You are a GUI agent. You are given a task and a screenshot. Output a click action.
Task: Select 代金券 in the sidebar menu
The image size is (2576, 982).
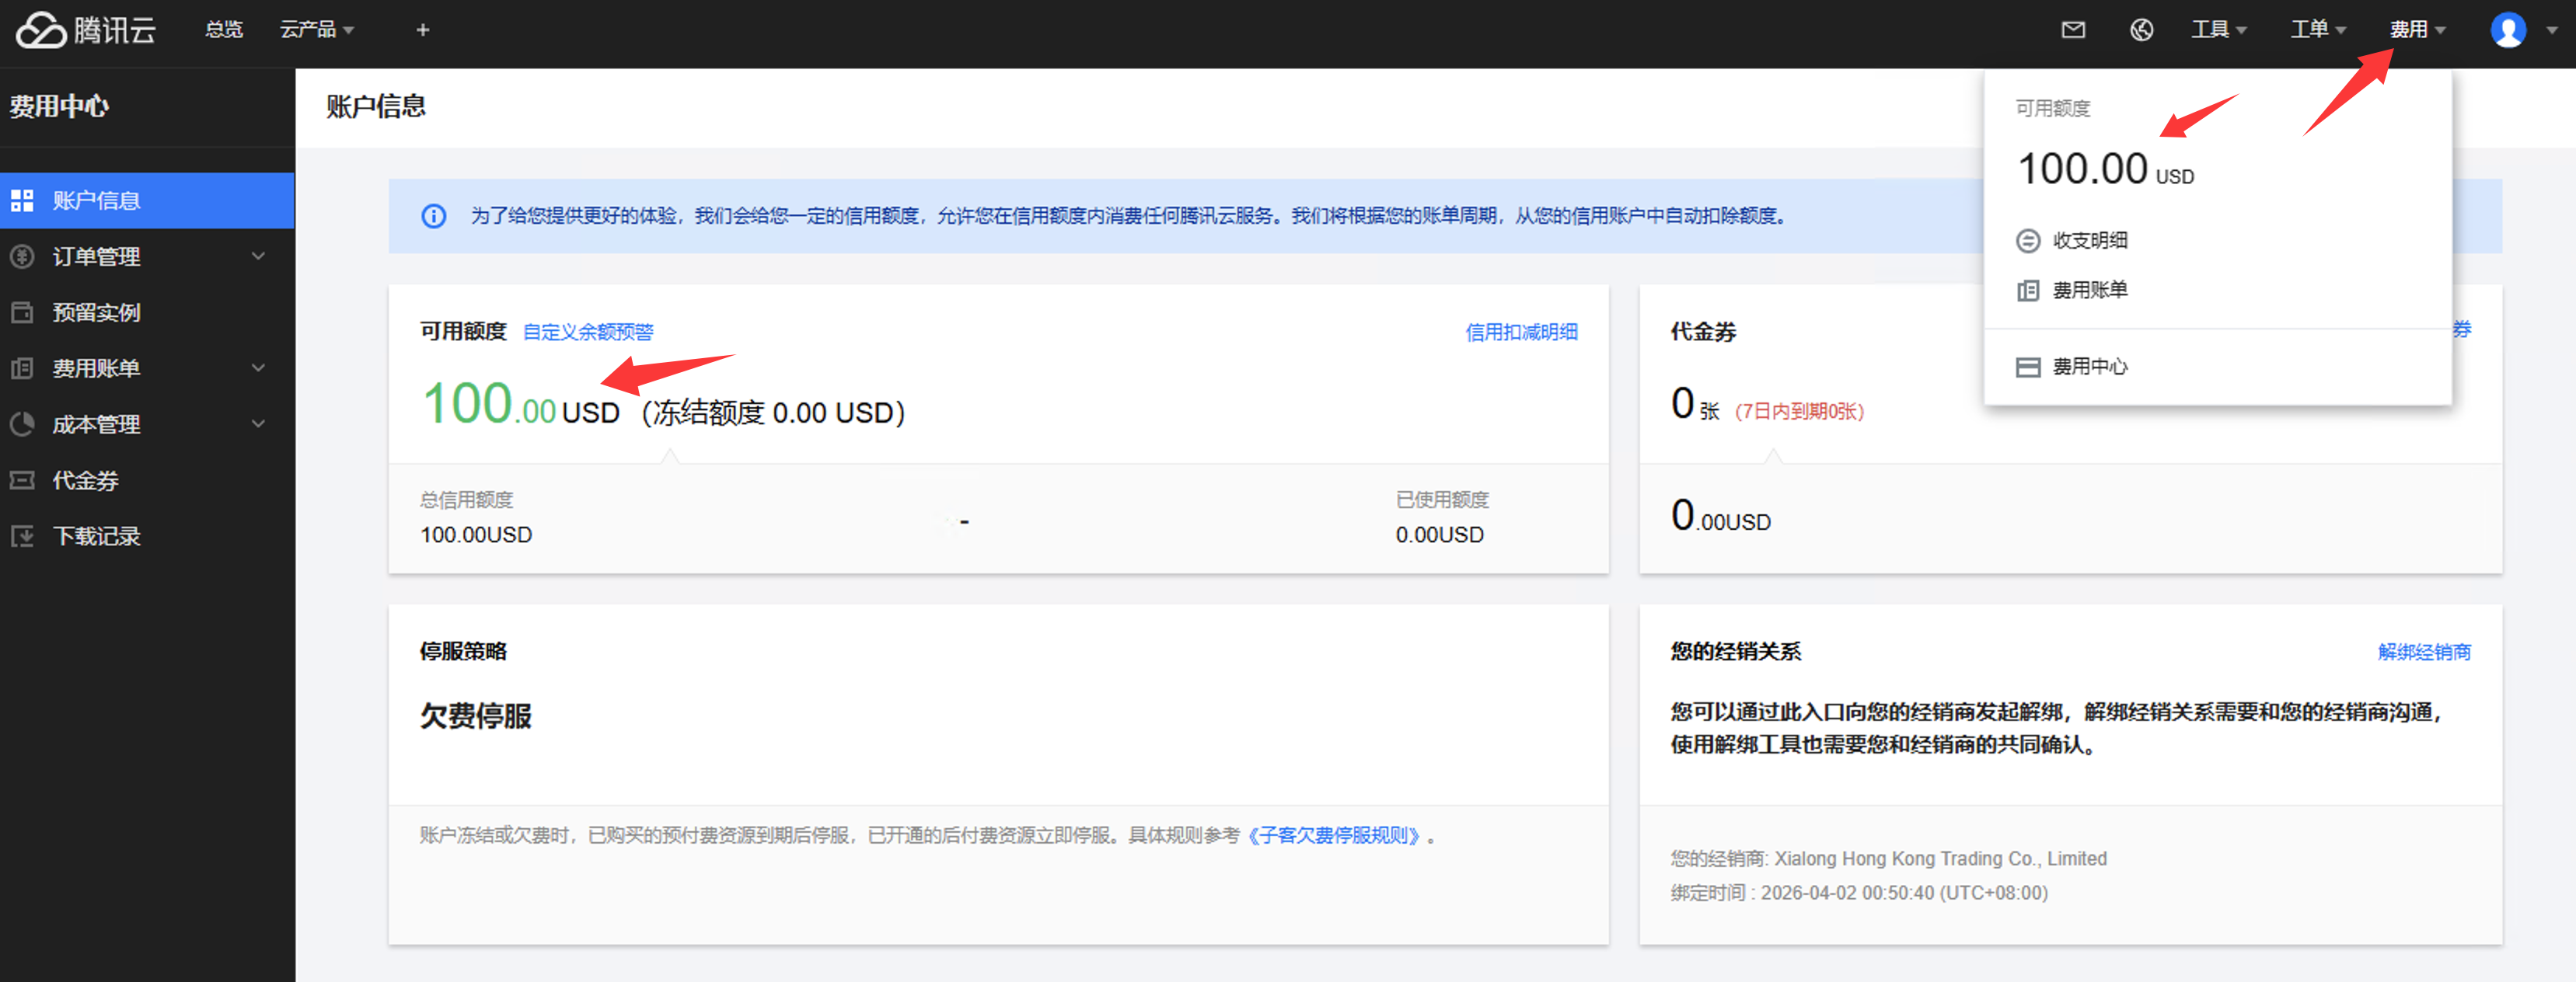pos(86,480)
